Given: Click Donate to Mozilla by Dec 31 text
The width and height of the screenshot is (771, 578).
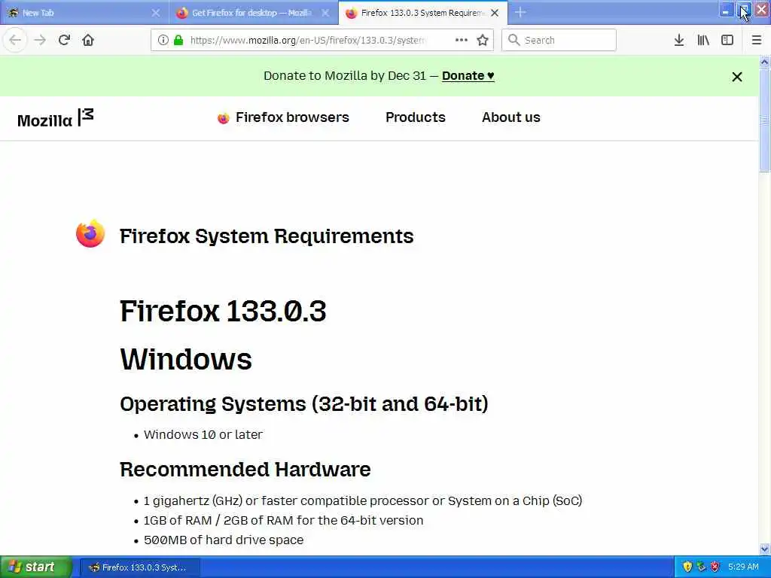Looking at the screenshot, I should click(x=345, y=76).
